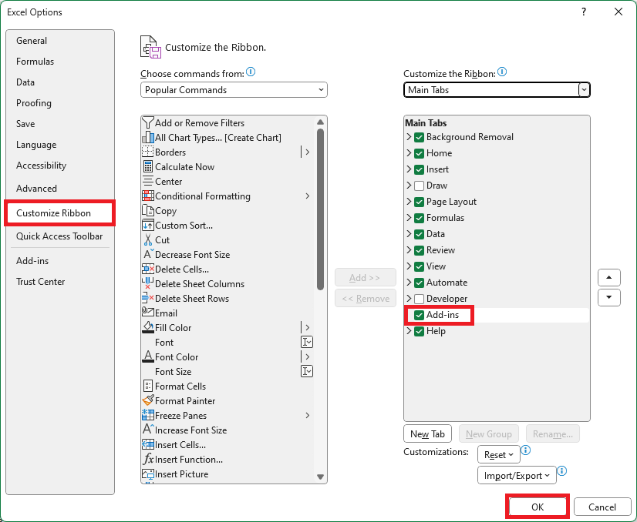Click the commands list scrollbar down arrow
The image size is (637, 522).
pyautogui.click(x=321, y=477)
